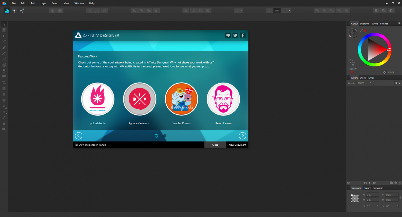The height and width of the screenshot is (217, 402).
Task: Select the Node tool
Action: [x=4, y=36]
